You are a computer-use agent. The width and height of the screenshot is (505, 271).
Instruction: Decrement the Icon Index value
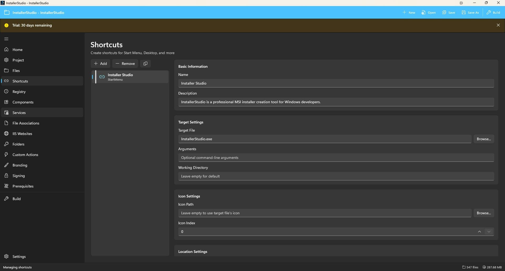tap(489, 231)
